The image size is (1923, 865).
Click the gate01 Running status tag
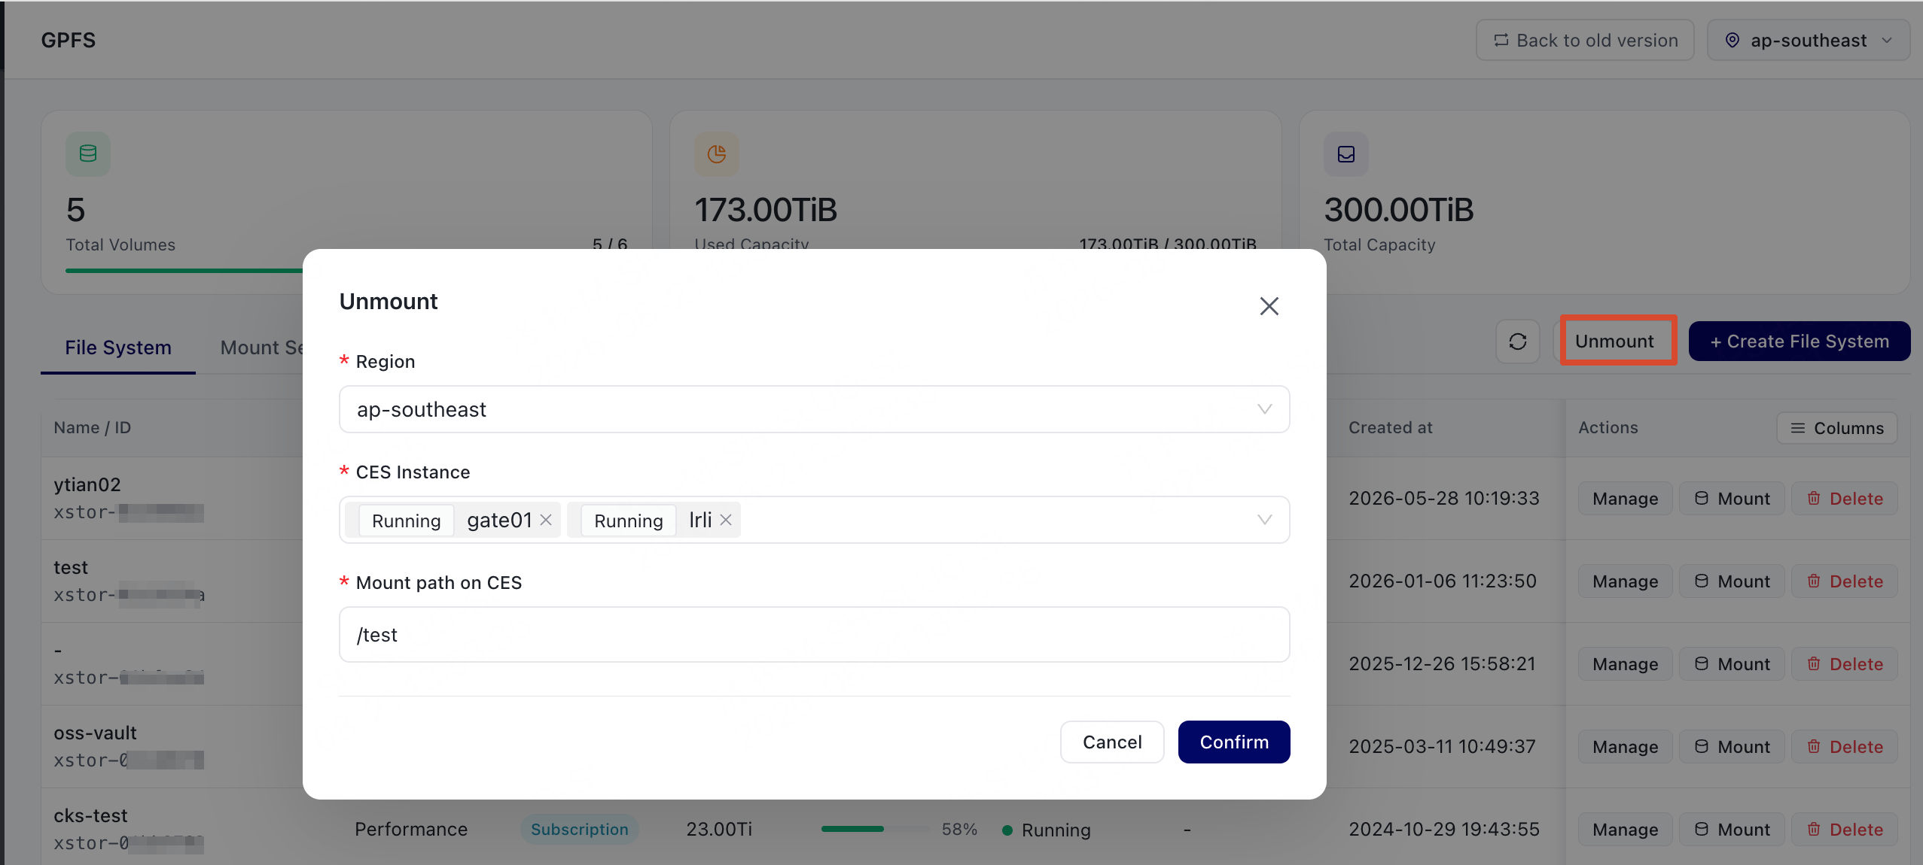(406, 521)
